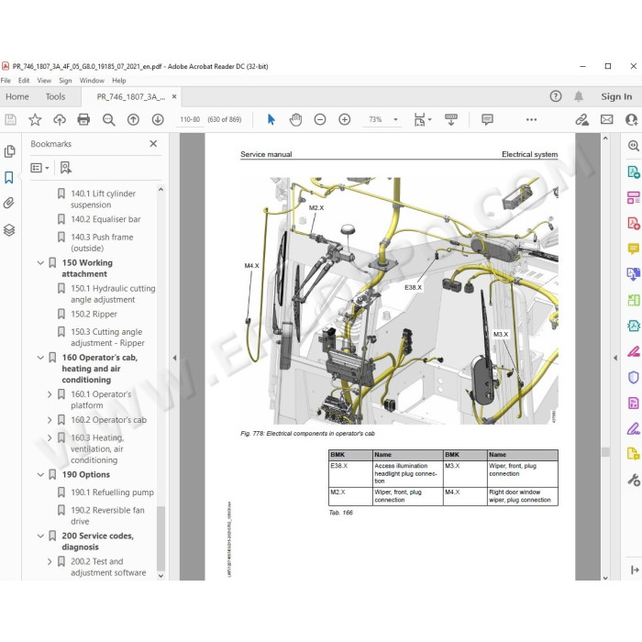
Task: Collapse the right tools pane arrow
Action: pyautogui.click(x=615, y=358)
